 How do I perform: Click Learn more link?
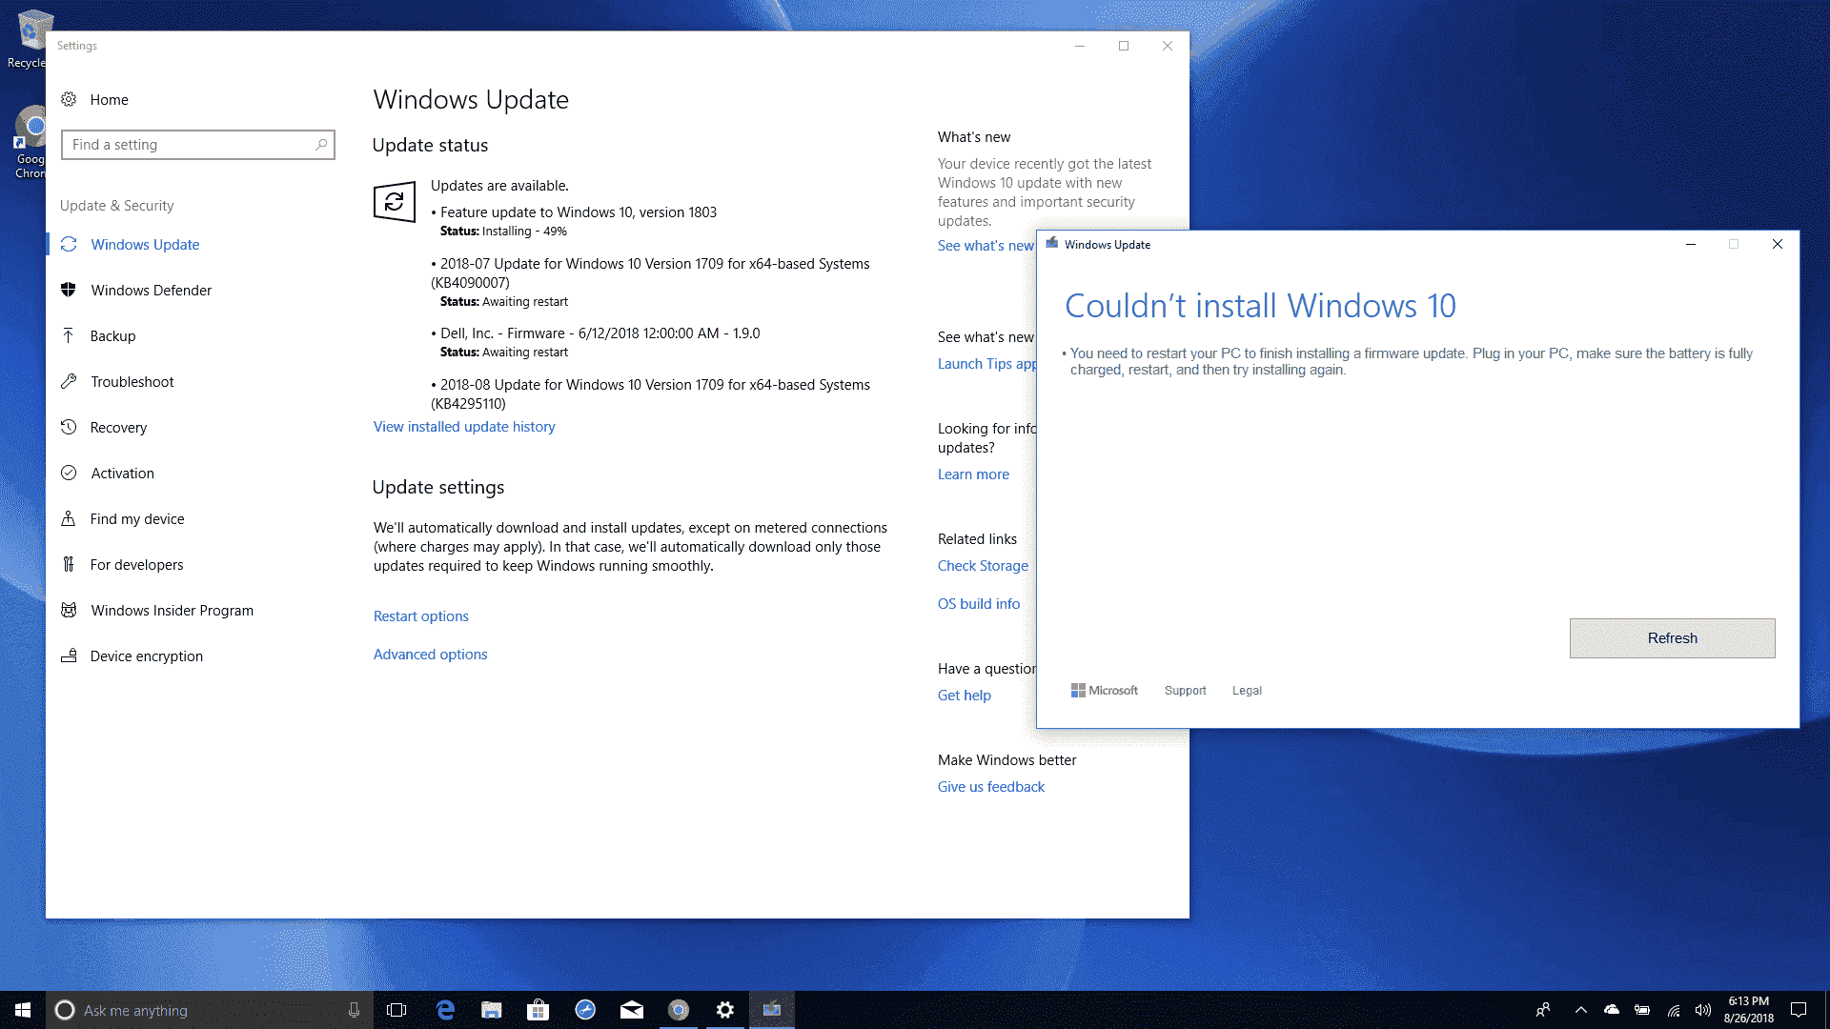pyautogui.click(x=973, y=474)
